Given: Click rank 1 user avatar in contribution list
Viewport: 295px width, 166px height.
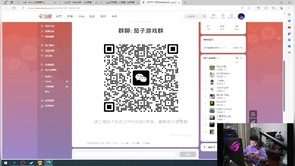Looking at the screenshot, I should coord(212,68).
